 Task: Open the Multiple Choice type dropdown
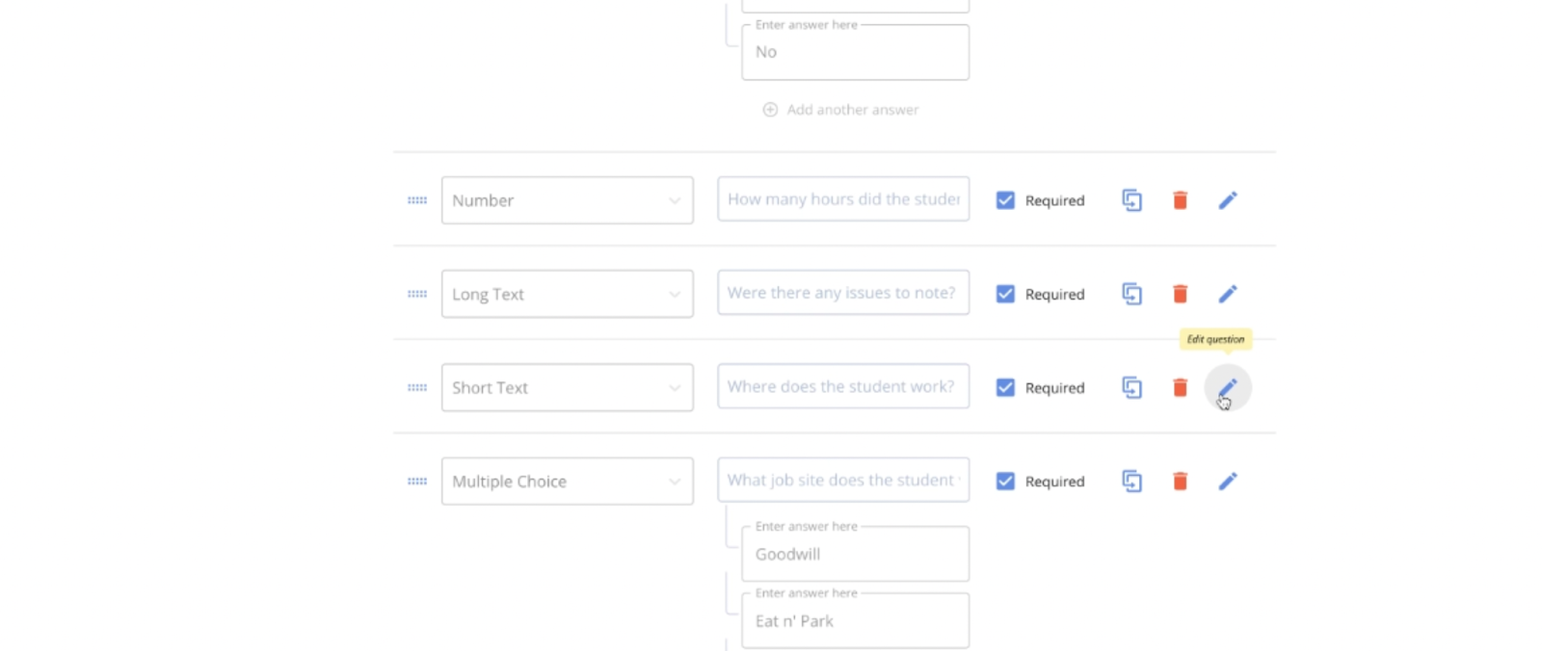tap(567, 481)
